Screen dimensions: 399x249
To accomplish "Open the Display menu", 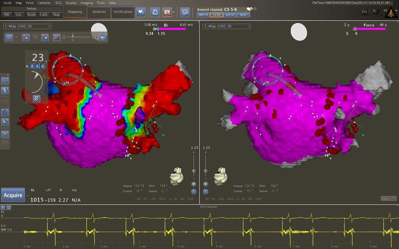I will tap(71, 3).
